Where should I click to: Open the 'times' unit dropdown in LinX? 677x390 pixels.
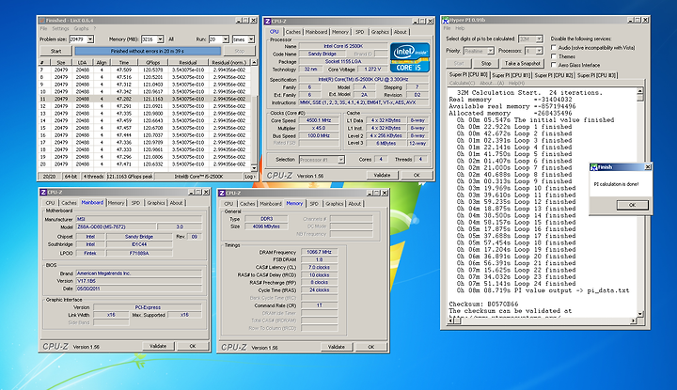[251, 39]
